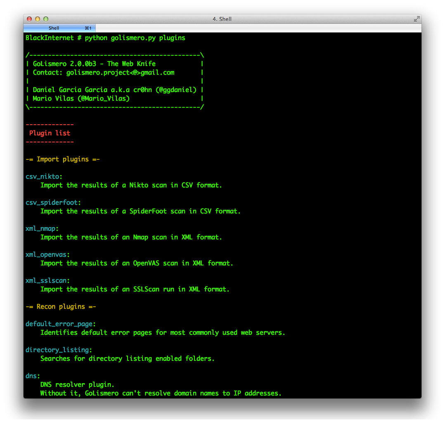Click the 'default_error_page:' plugin name
Screen dimensions: 445x431
click(61, 324)
